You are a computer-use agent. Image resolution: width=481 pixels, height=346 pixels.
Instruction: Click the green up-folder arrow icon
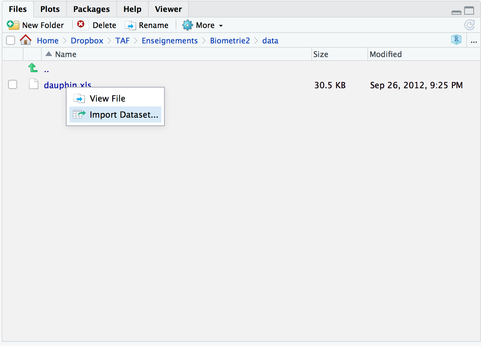[33, 68]
